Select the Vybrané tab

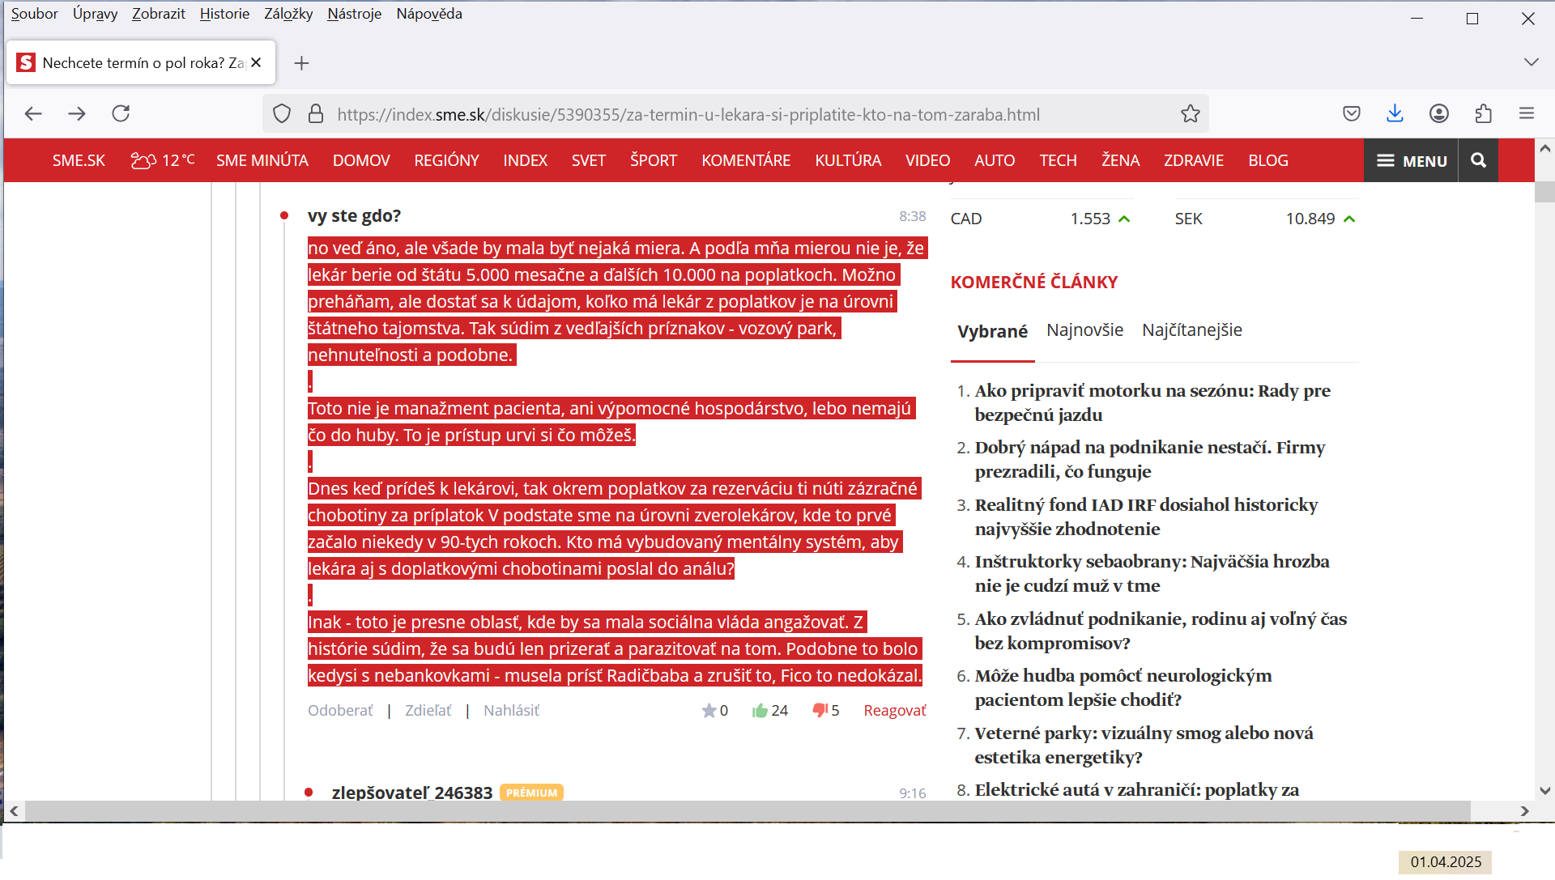[x=992, y=331]
